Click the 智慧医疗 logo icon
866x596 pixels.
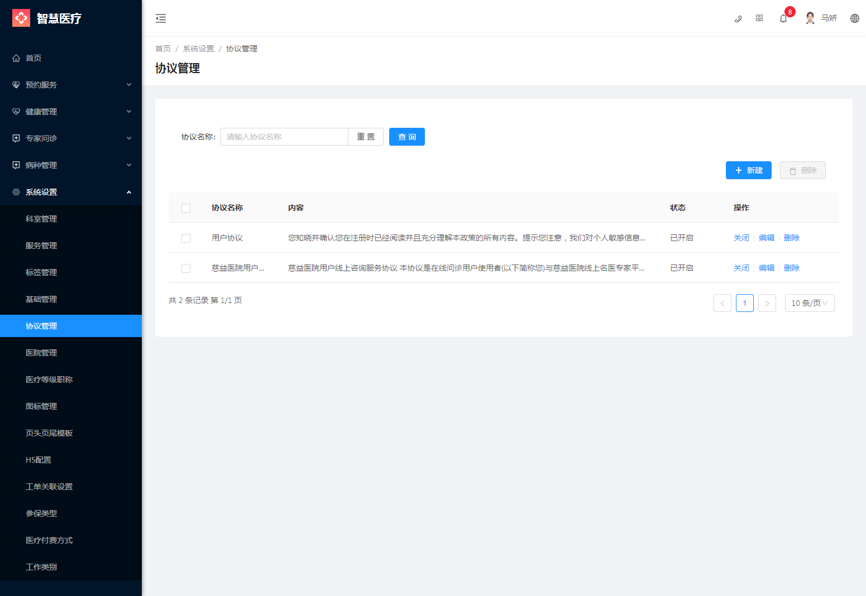click(21, 18)
